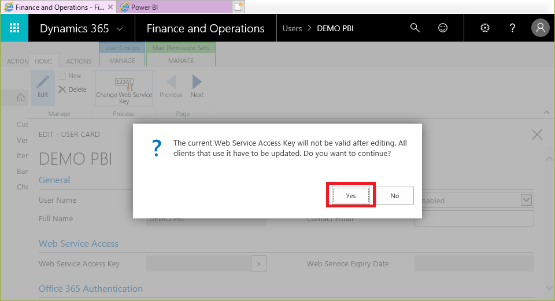The width and height of the screenshot is (555, 301).
Task: Click the home icon in sidebar
Action: [x=21, y=98]
